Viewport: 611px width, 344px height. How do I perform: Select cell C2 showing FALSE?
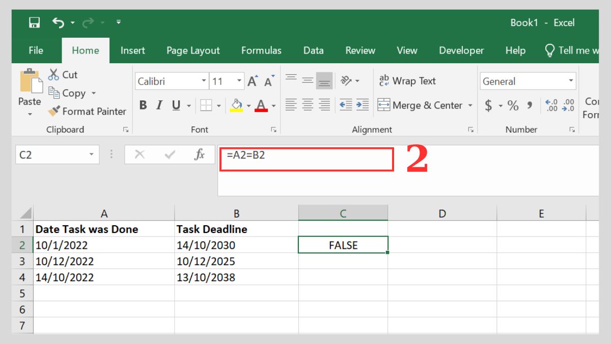tap(343, 245)
